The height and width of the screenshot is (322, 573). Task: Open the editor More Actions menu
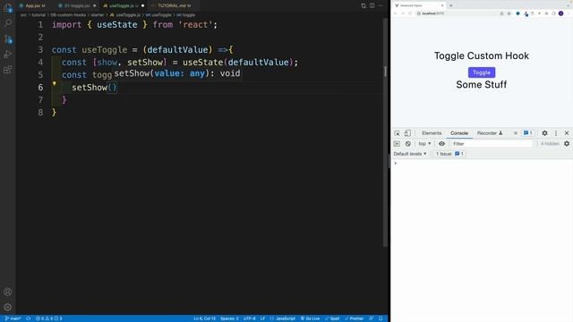coord(381,5)
